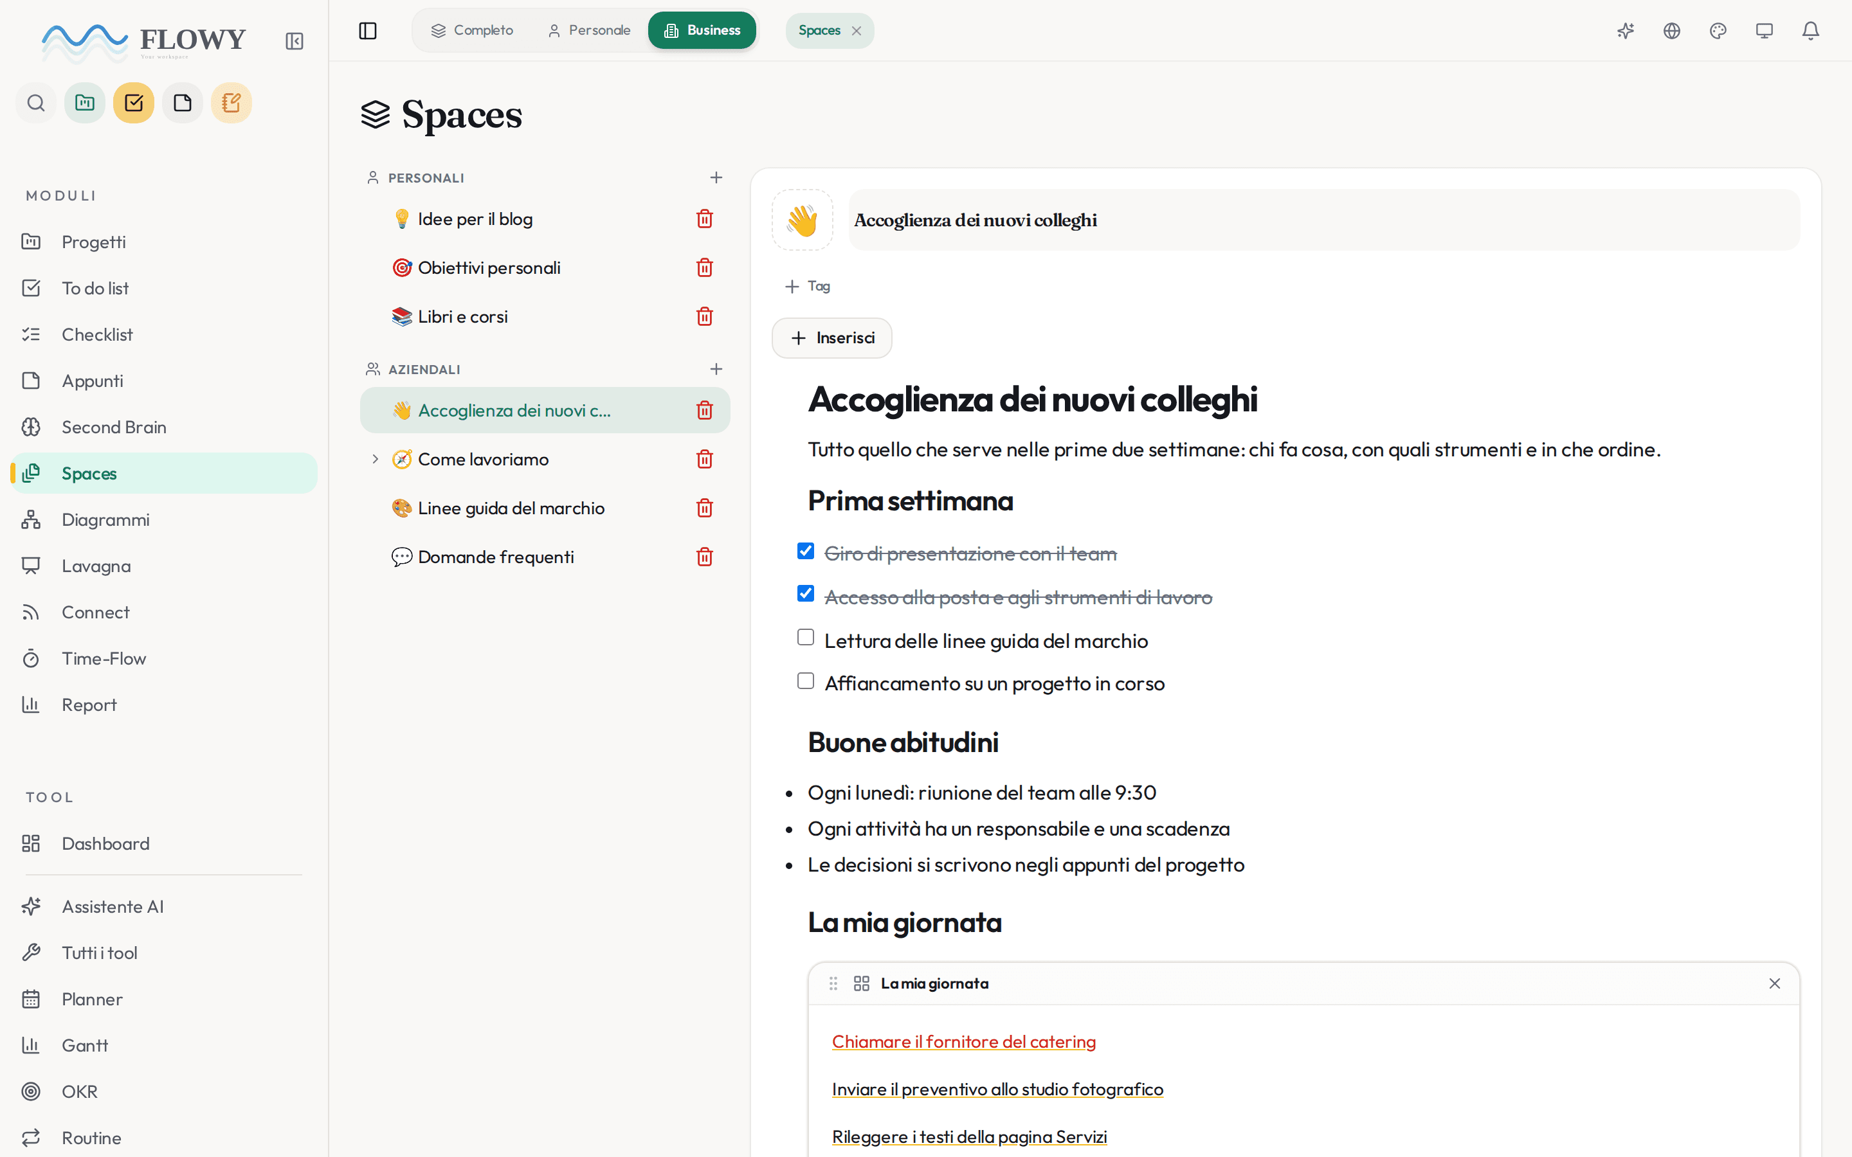The width and height of the screenshot is (1852, 1157).
Task: Open the language globe icon
Action: click(1672, 31)
